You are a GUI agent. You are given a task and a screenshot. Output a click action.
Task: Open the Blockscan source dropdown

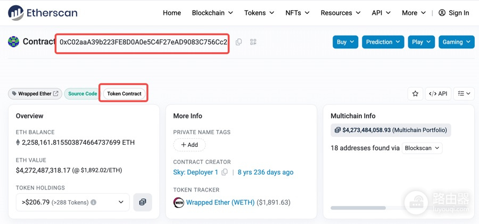[x=422, y=148]
